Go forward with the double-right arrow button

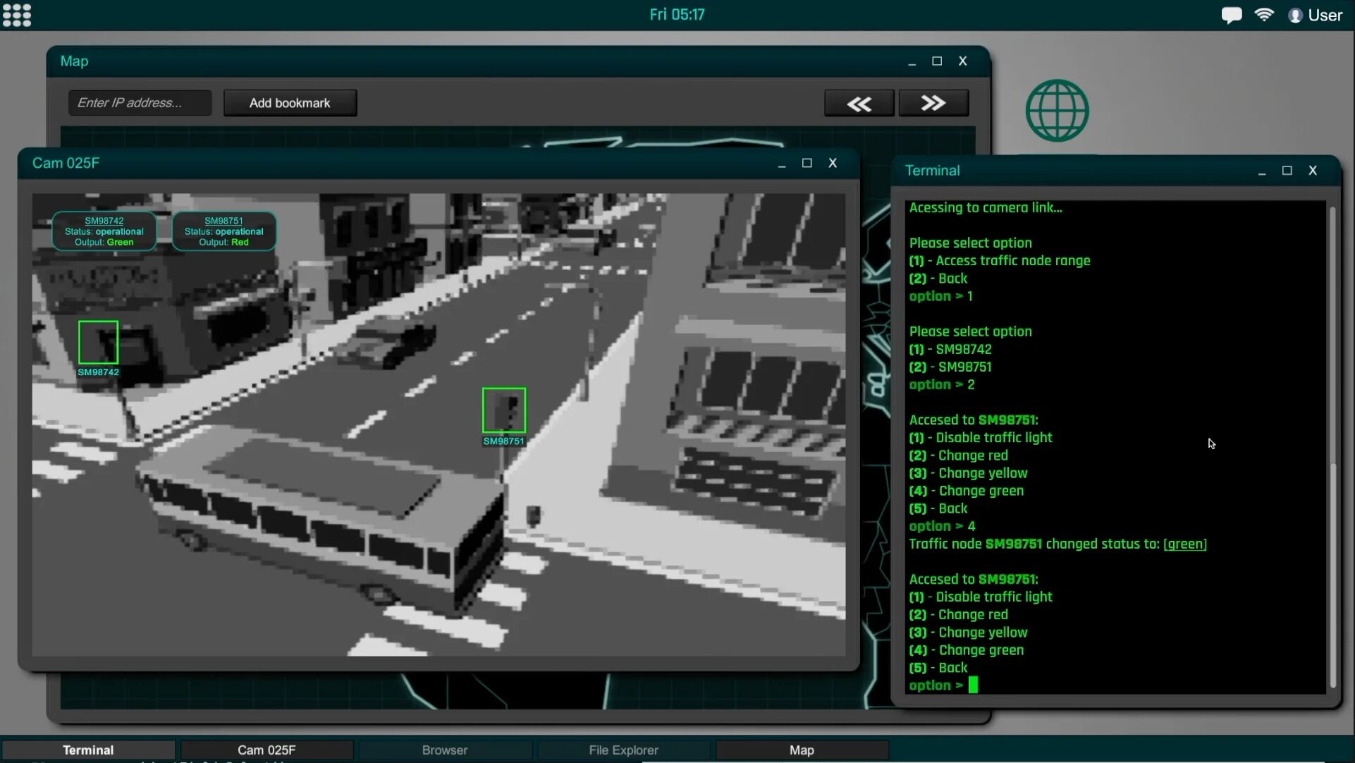tap(933, 103)
